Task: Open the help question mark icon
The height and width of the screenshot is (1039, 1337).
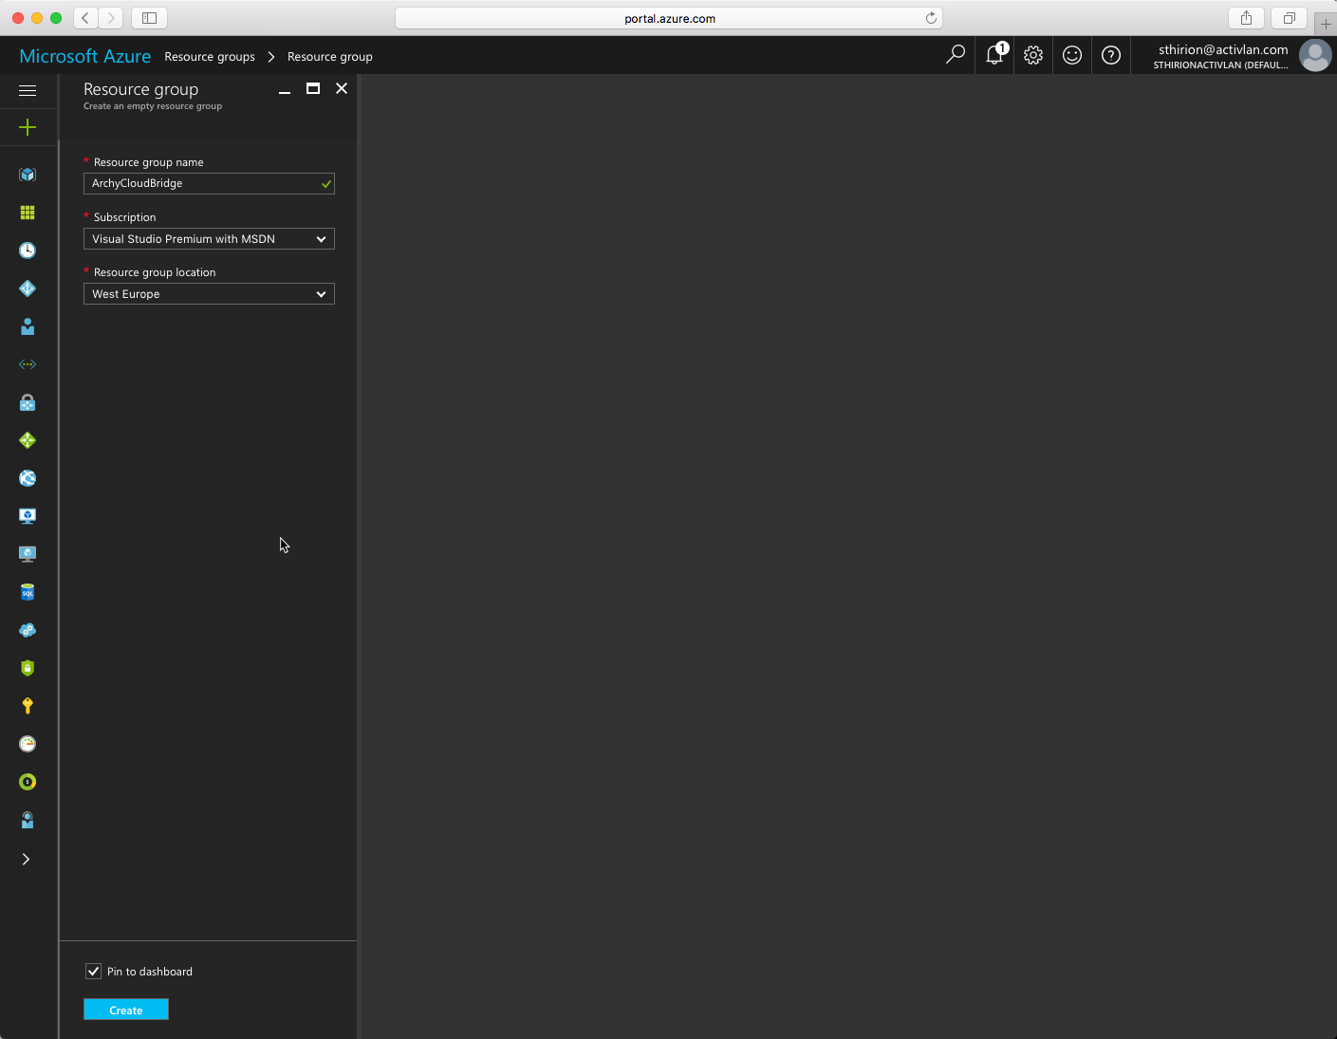Action: click(1111, 55)
